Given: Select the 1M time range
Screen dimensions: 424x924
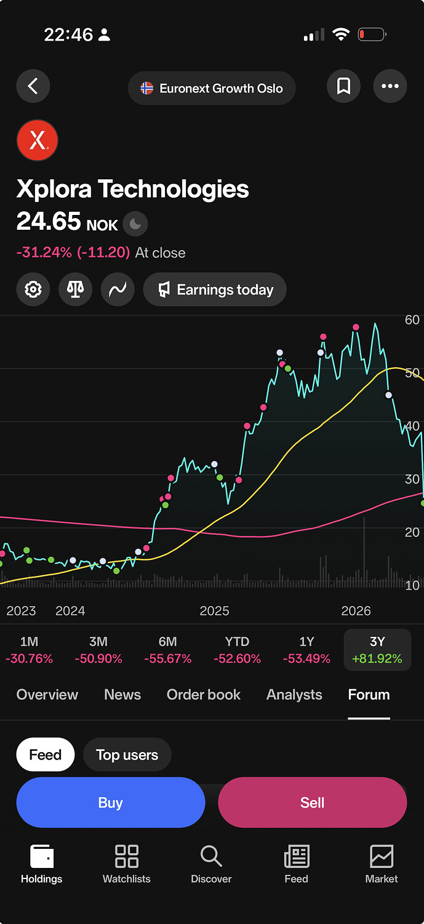Looking at the screenshot, I should pos(29,650).
